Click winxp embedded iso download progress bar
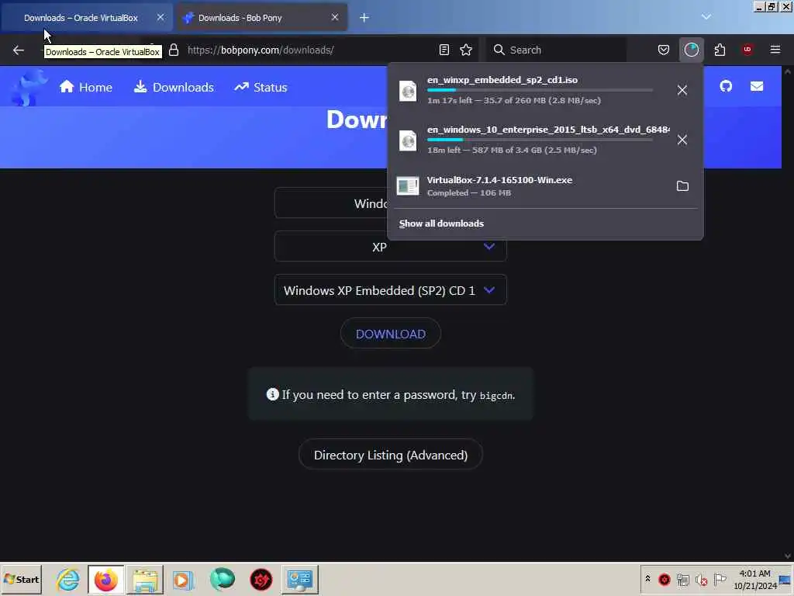 pos(540,90)
